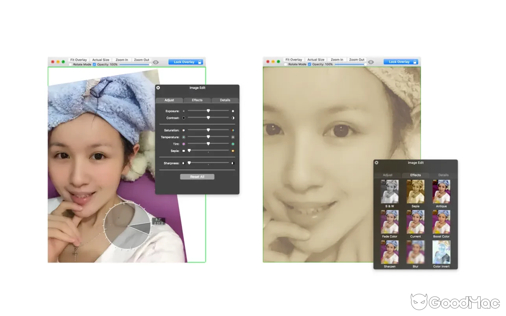Click the Sepia slider handle
This screenshot has width=506, height=316.
pos(189,150)
